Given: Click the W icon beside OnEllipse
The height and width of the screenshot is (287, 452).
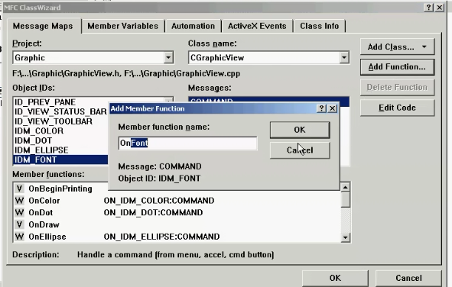Looking at the screenshot, I should click(x=19, y=237).
